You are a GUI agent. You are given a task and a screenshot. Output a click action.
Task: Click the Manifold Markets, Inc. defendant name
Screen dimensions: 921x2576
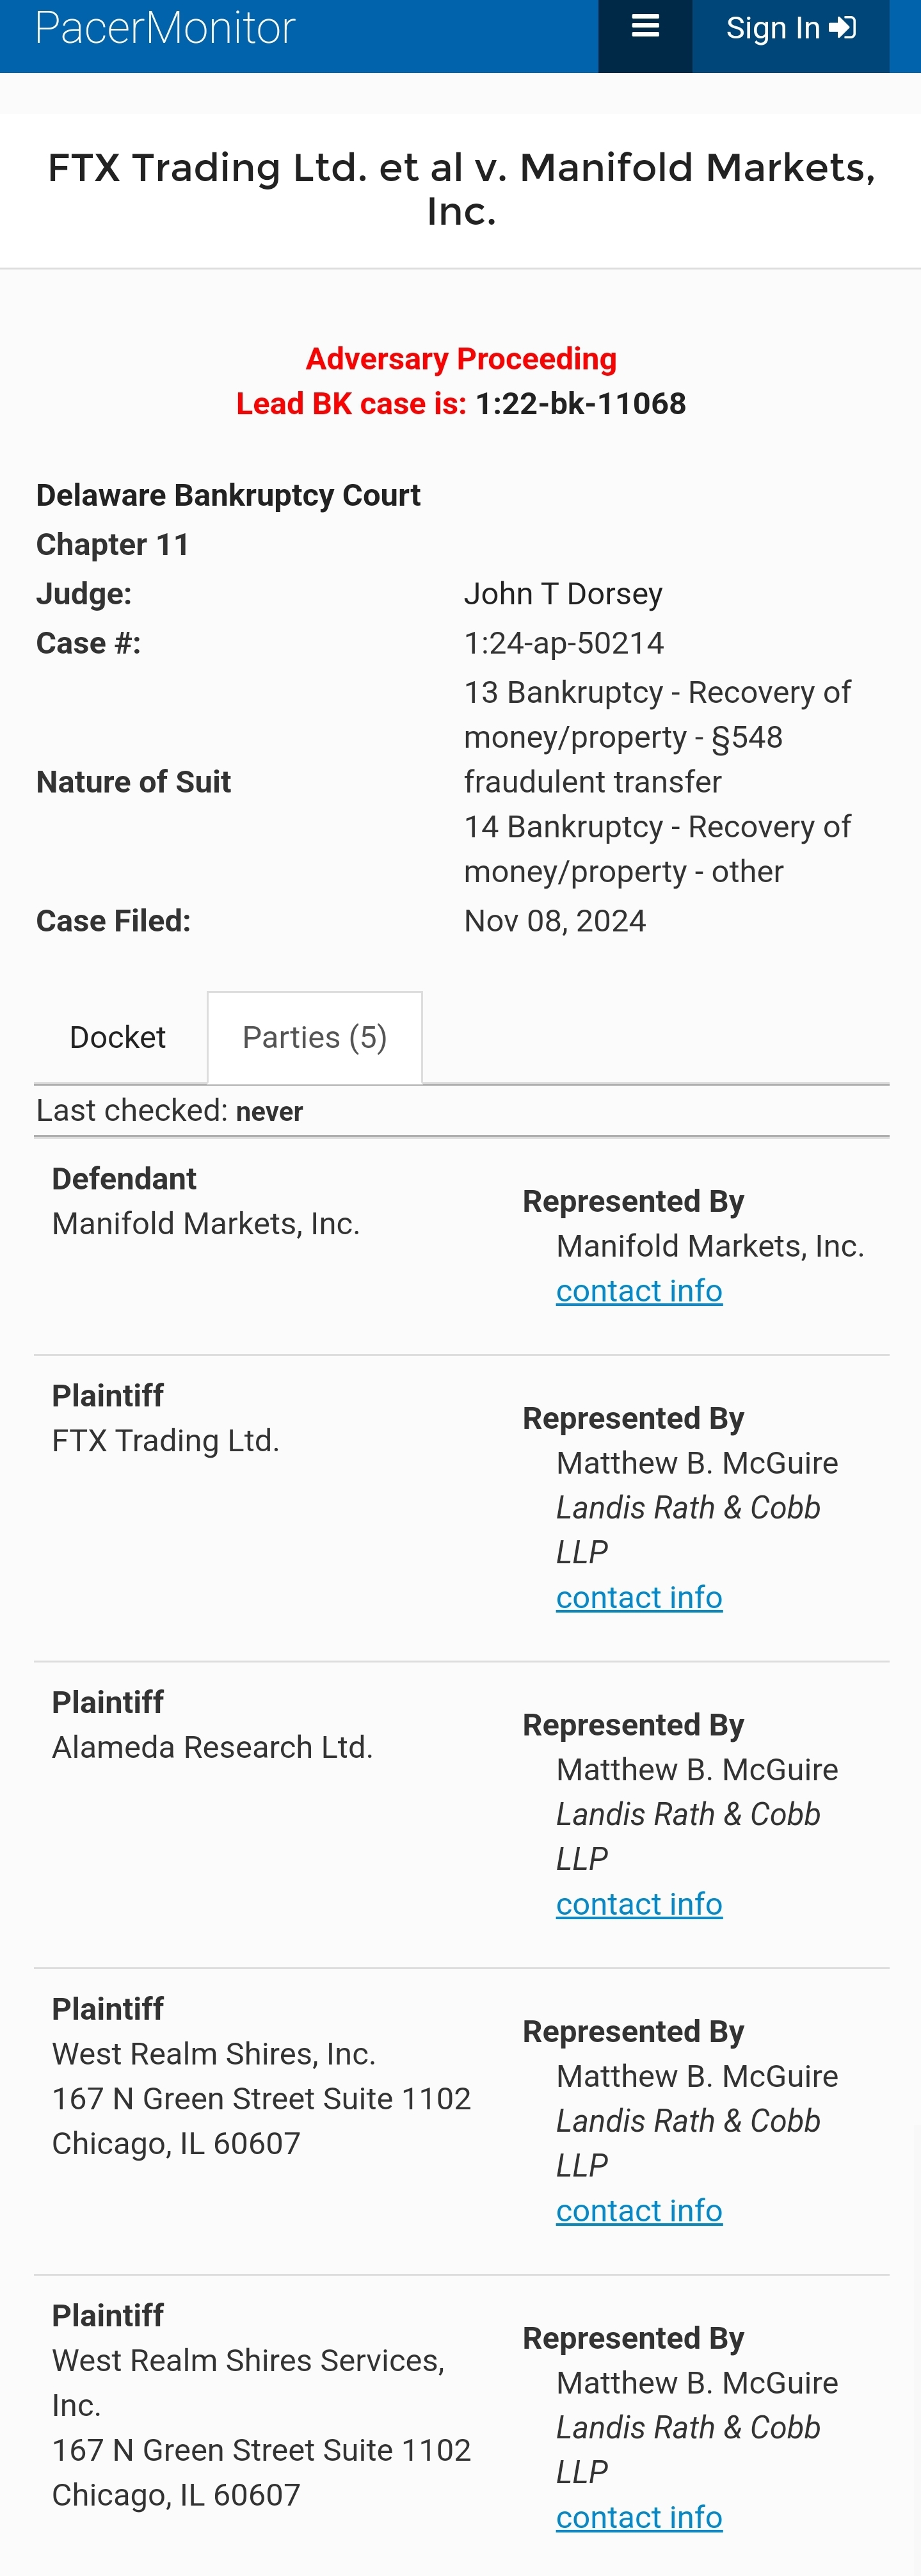point(206,1224)
